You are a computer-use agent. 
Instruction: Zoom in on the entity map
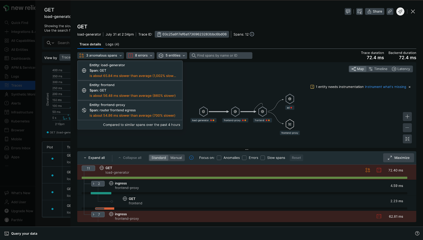(x=407, y=117)
